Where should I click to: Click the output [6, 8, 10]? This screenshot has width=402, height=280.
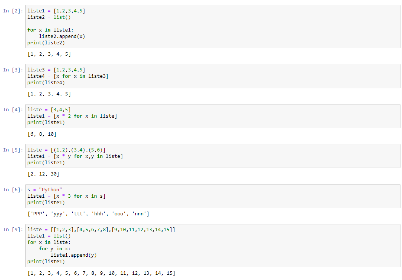point(42,134)
